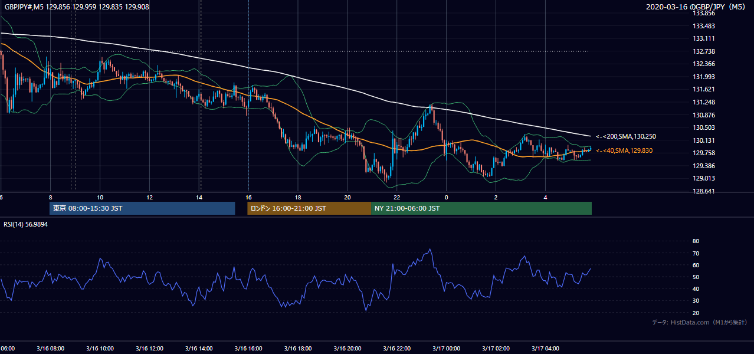754x354 pixels.
Task: Click price axis value 131.621
Action: (703, 90)
